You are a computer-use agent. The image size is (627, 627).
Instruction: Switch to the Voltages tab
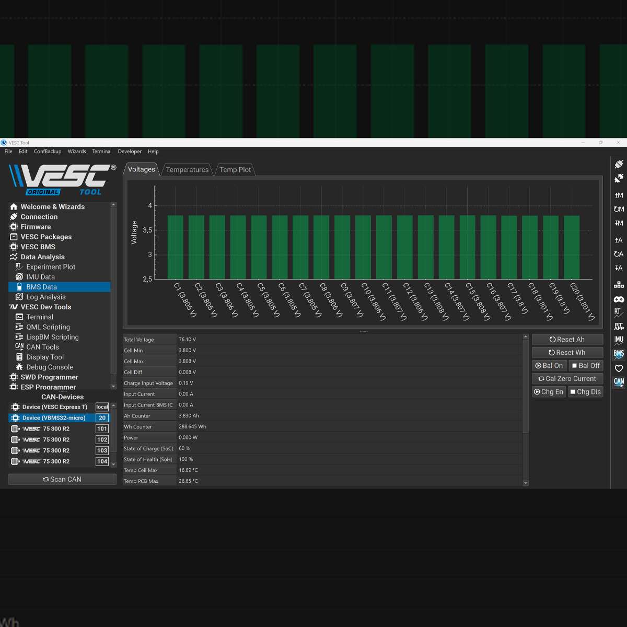pos(142,169)
